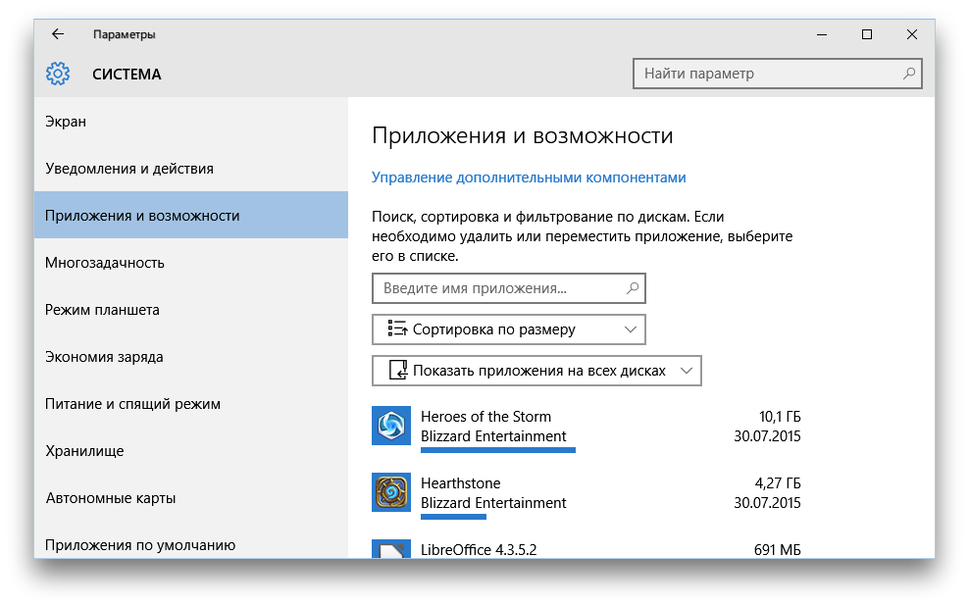This screenshot has width=969, height=607.
Task: Maximize the Параметры window
Action: [866, 34]
